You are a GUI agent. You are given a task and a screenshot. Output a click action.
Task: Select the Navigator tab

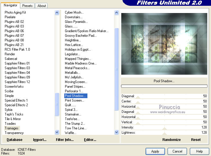(10, 5)
